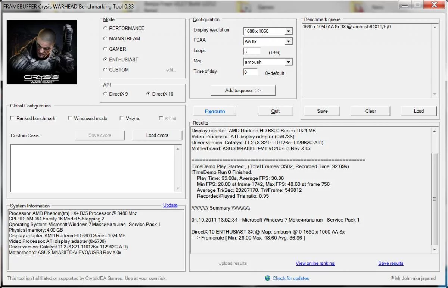Click the Load cvars button
The image size is (448, 288).
click(157, 135)
